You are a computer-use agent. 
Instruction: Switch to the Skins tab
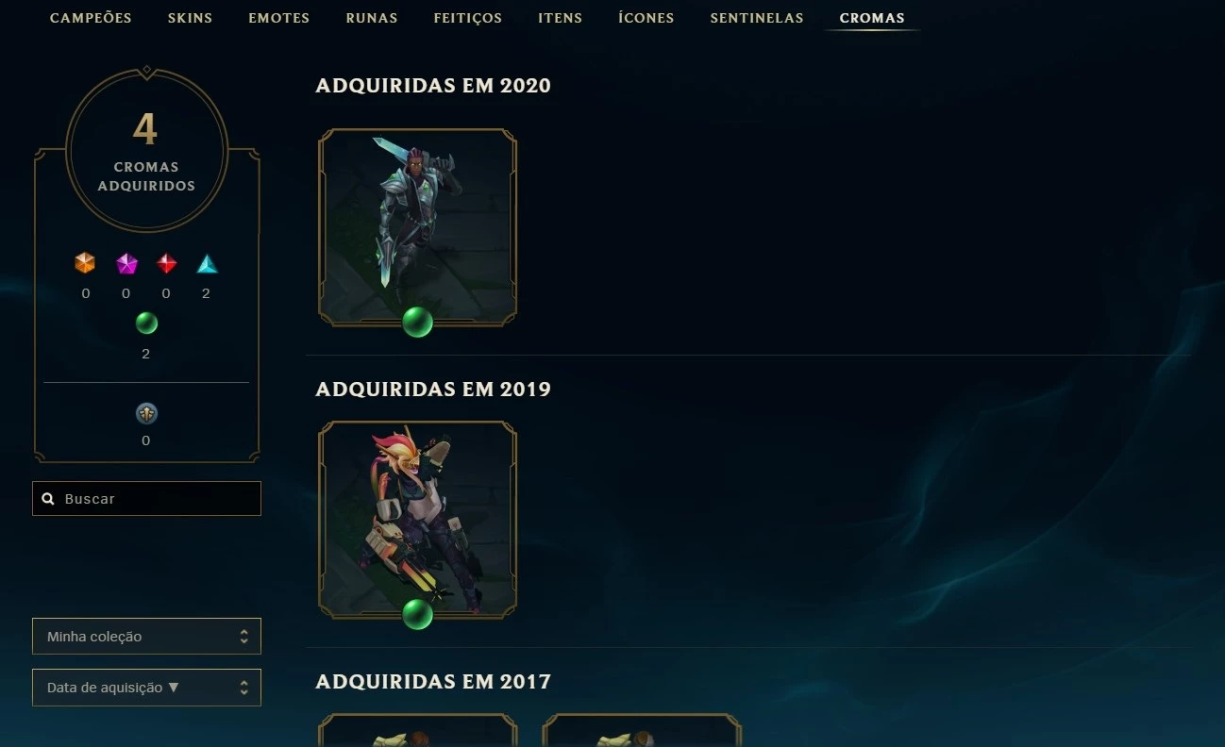[x=190, y=18]
